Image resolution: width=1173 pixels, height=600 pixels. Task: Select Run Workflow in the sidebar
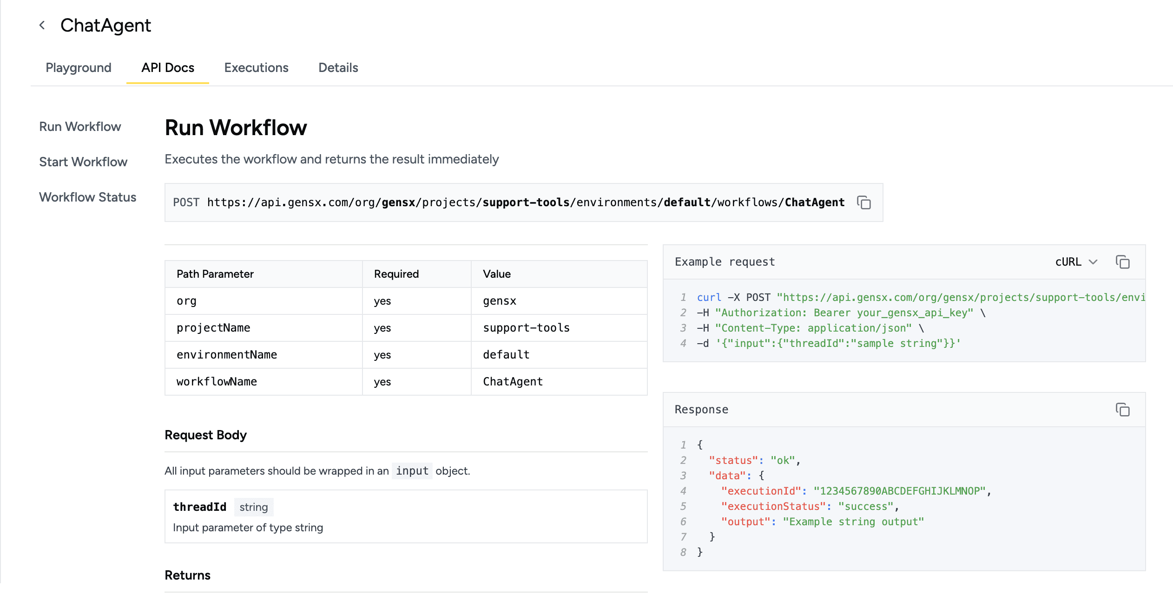80,126
